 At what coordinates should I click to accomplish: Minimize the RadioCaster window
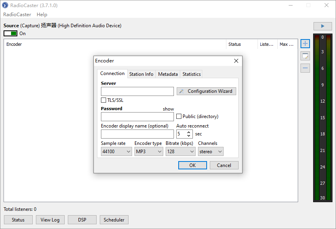pyautogui.click(x=291, y=5)
